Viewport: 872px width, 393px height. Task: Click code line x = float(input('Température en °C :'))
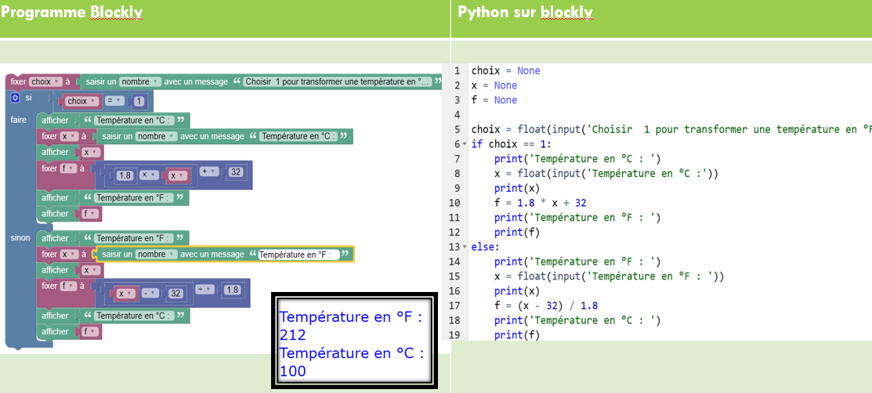606,174
